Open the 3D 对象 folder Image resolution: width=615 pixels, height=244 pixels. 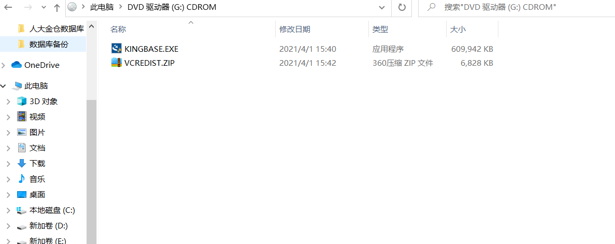coord(43,101)
